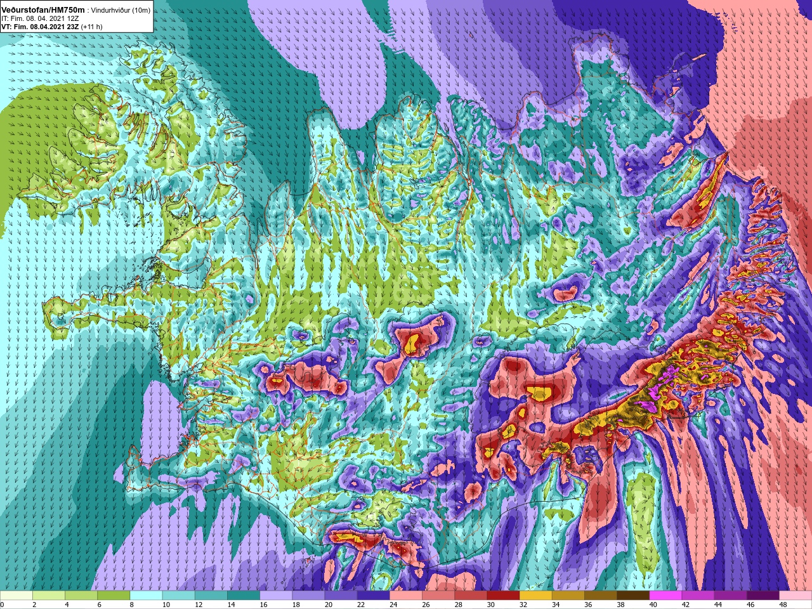Image resolution: width=812 pixels, height=609 pixels.
Task: Click the bright yellow 32–34 legend swatch
Action: tap(535, 596)
